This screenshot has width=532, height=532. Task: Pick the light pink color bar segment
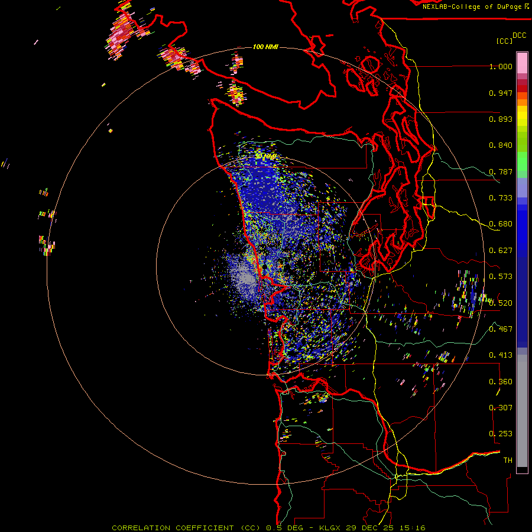[x=522, y=63]
